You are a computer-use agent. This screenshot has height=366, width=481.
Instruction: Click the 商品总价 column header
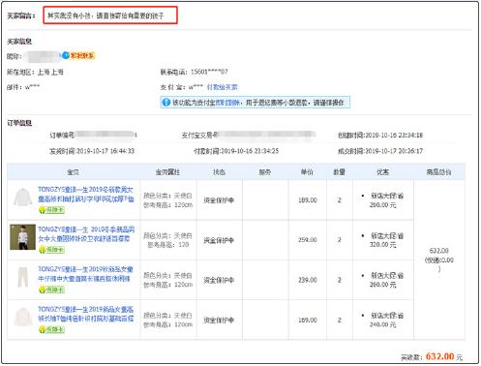pos(438,172)
